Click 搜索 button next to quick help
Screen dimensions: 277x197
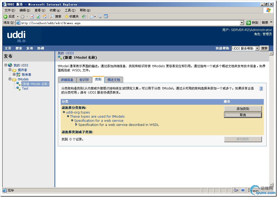tap(264, 48)
